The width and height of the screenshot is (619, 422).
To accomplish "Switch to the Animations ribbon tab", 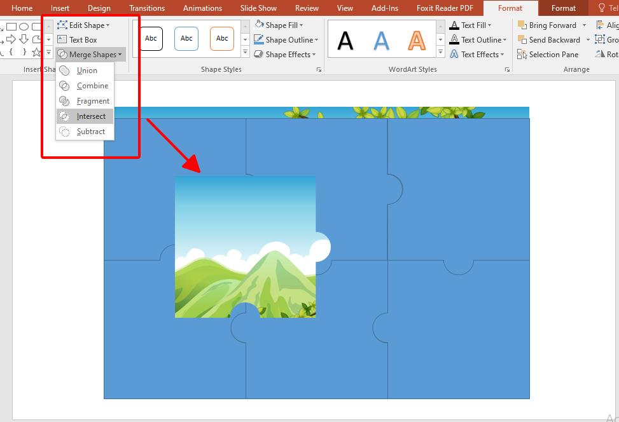I will (202, 8).
